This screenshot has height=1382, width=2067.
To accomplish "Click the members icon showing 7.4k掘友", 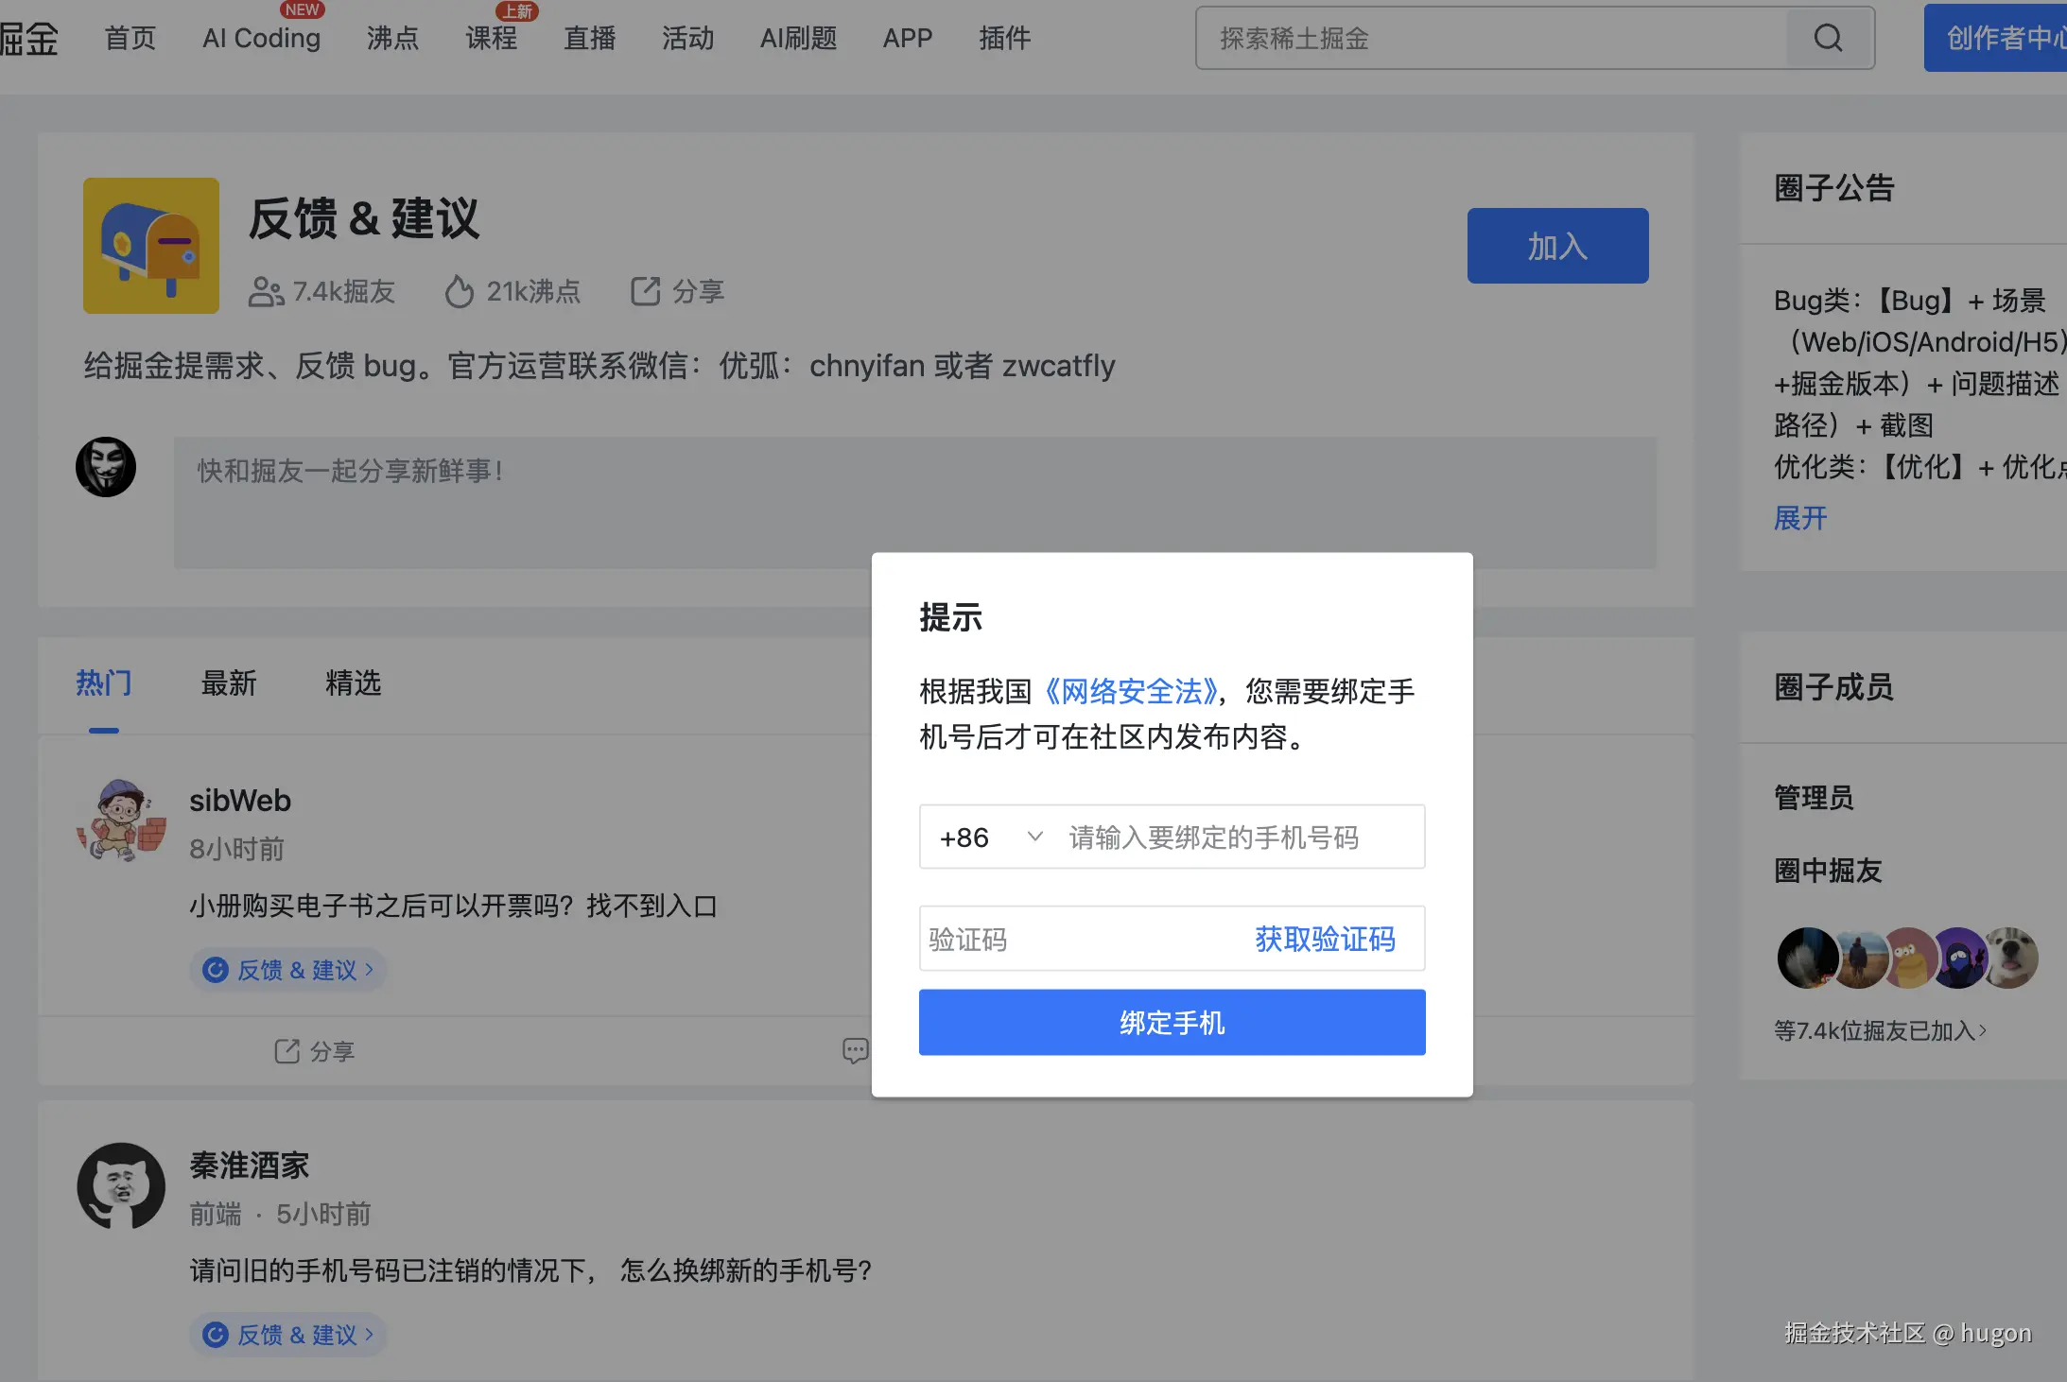I will (266, 292).
